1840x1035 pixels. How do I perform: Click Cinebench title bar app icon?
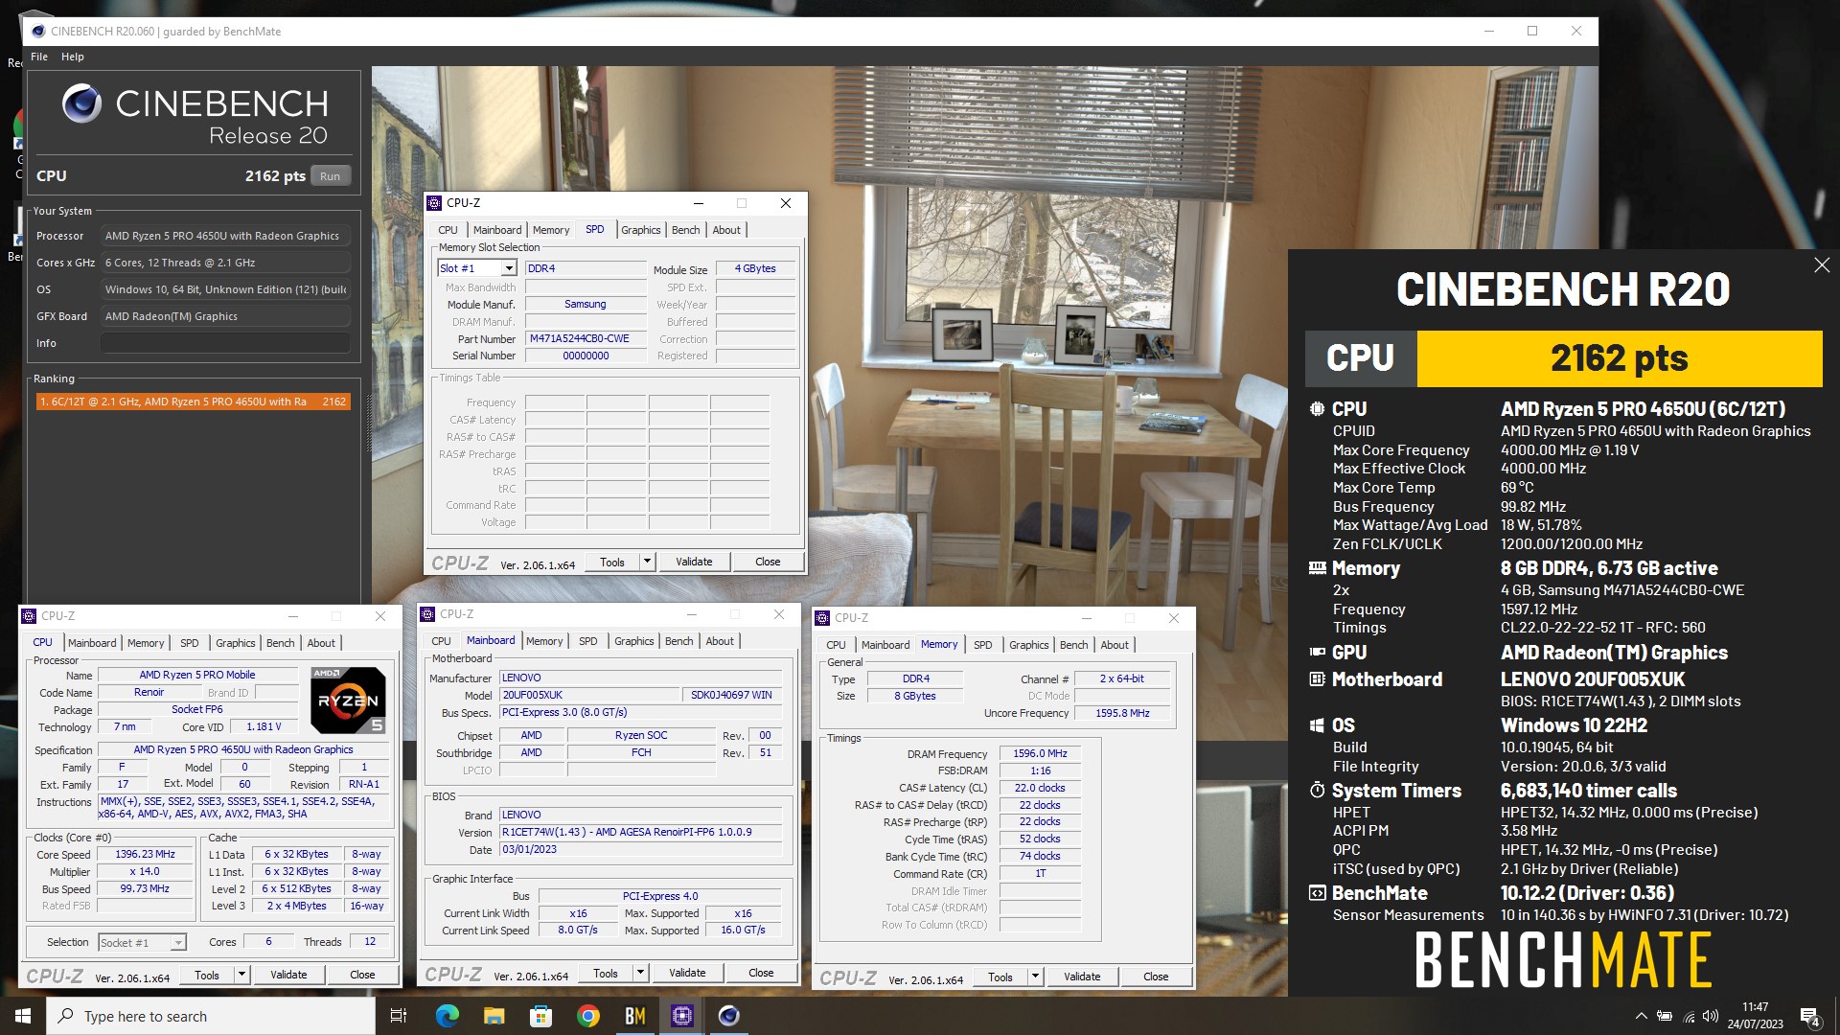pos(37,31)
